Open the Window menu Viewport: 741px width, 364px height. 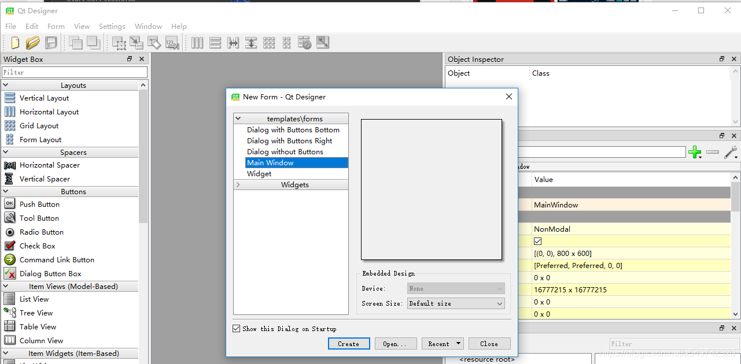point(148,27)
